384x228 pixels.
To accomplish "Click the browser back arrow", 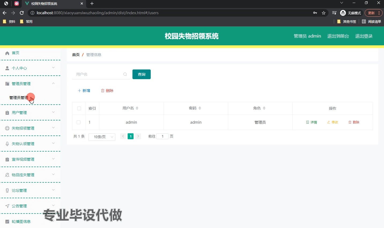I will [5, 13].
